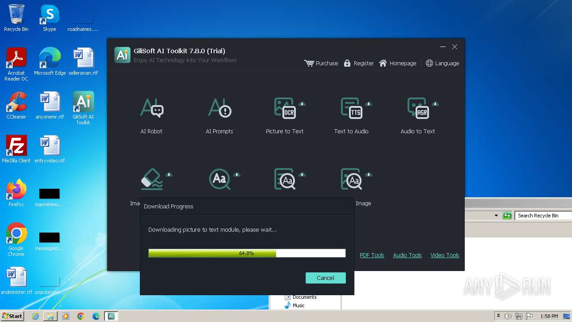This screenshot has height=322, width=572.
Task: Click the Search Recycle Bin field
Action: (x=543, y=216)
